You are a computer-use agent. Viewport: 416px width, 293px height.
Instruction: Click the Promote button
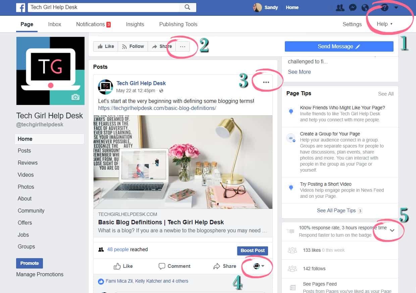coord(30,263)
